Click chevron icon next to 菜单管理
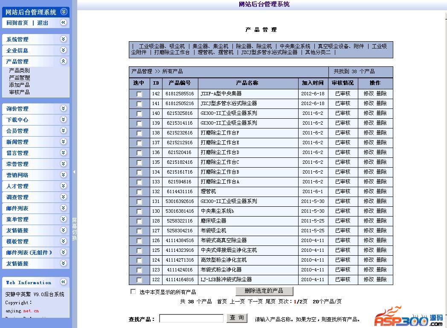 (x=64, y=219)
